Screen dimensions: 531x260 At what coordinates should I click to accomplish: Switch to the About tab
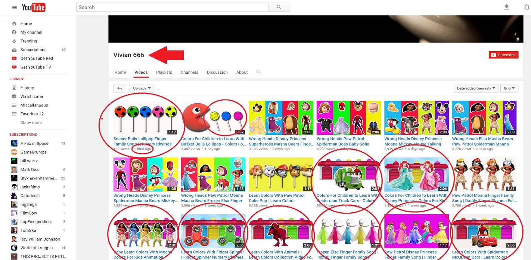pos(242,72)
